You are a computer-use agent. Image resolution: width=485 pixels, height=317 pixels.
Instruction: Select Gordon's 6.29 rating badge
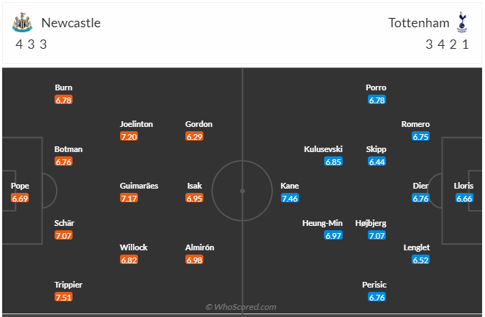(194, 136)
